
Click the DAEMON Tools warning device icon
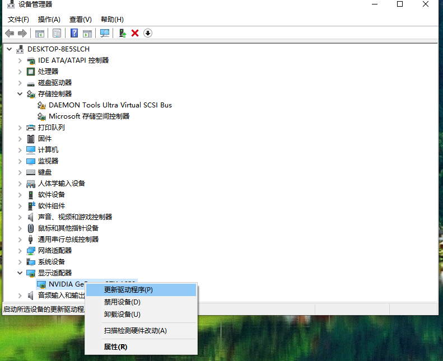coord(41,105)
